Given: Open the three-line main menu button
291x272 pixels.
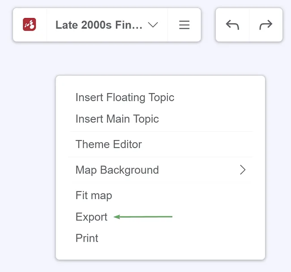Looking at the screenshot, I should tap(184, 25).
